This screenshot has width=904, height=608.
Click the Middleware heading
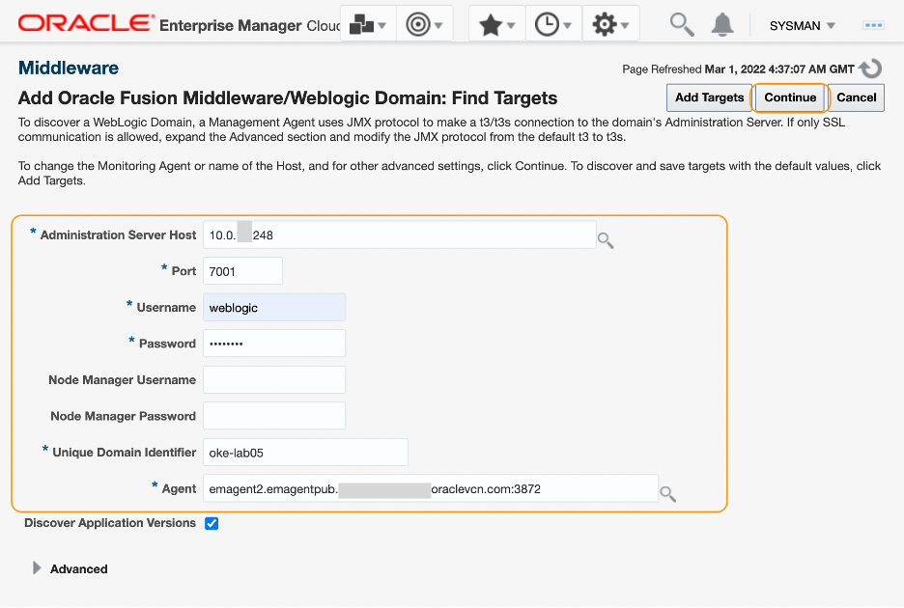(69, 68)
